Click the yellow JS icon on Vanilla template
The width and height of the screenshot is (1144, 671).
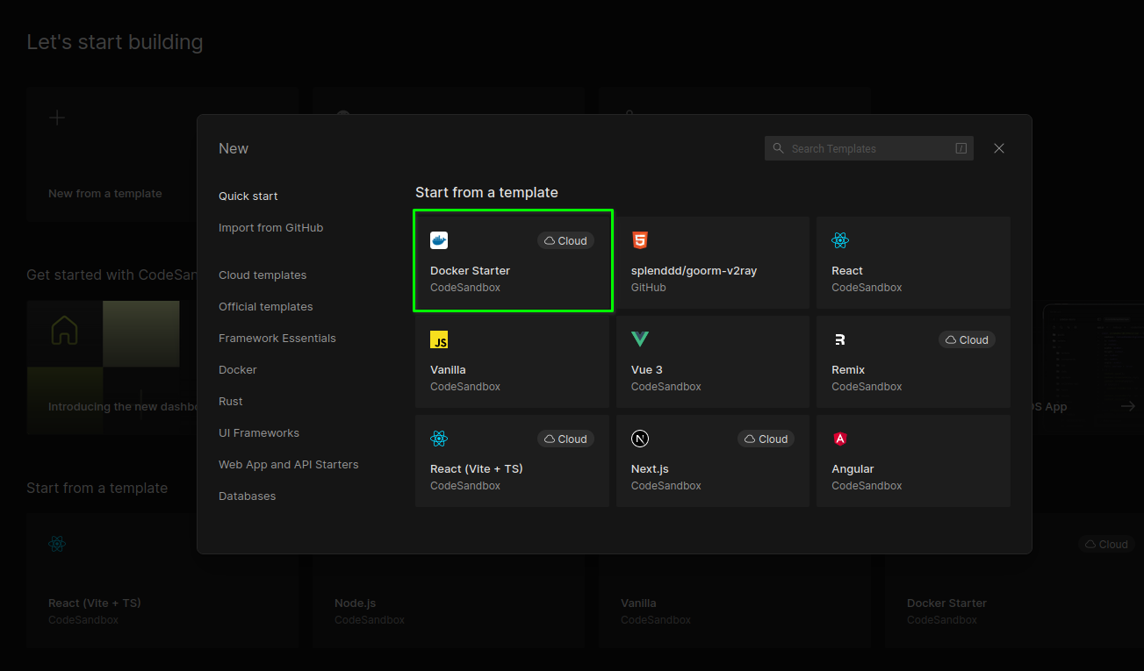[439, 339]
